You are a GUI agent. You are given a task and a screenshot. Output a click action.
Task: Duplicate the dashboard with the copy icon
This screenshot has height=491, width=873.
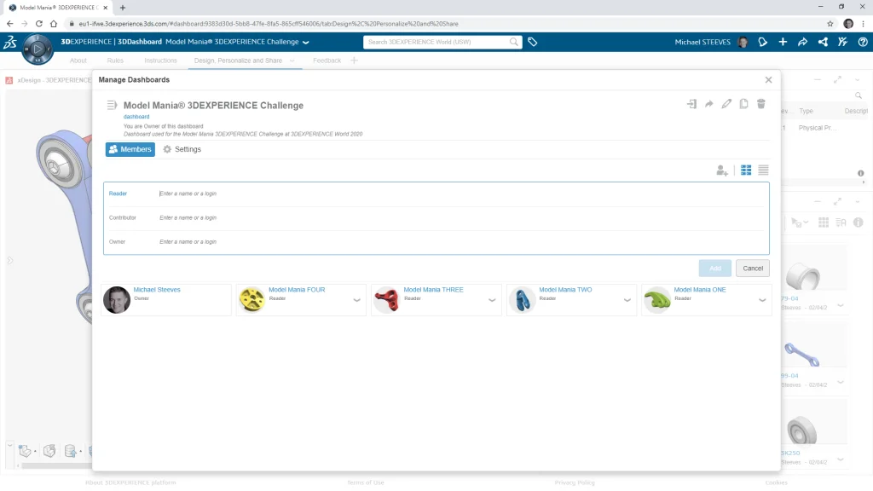(x=743, y=104)
